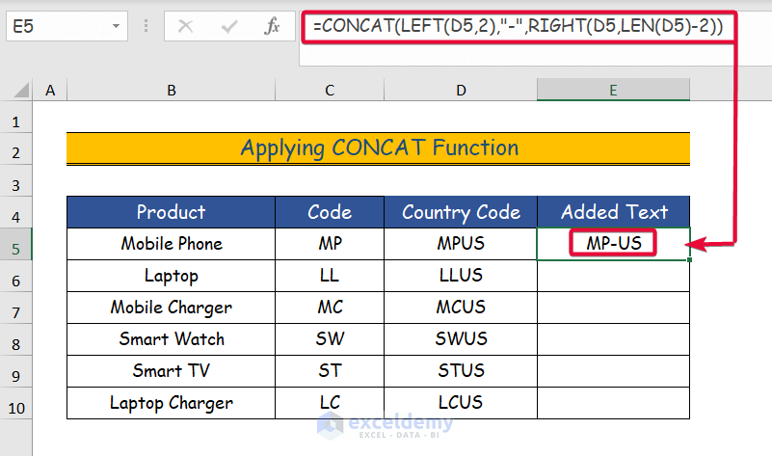The height and width of the screenshot is (456, 772).
Task: Click the Cancel X icon in formula bar
Action: click(186, 27)
